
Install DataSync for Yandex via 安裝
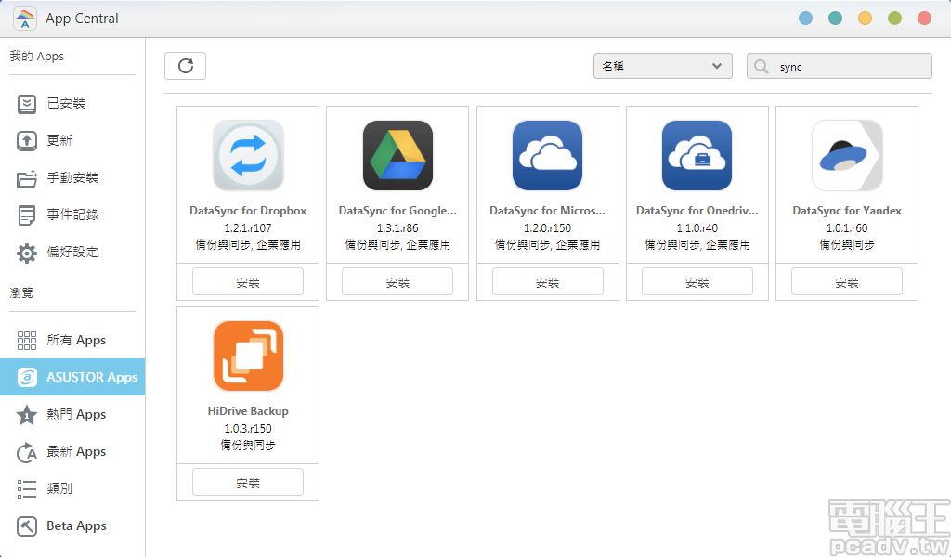(846, 282)
